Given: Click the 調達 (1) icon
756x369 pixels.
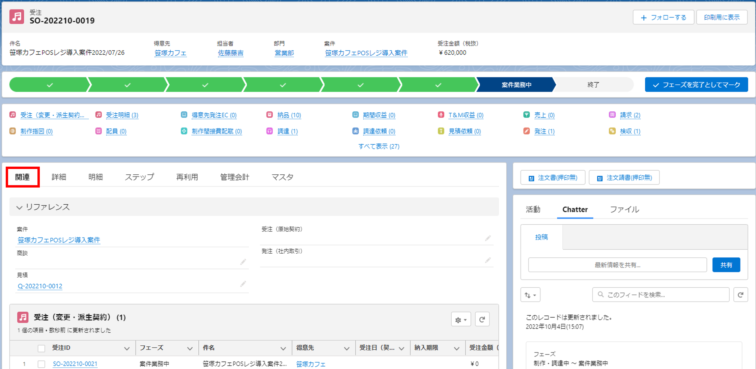Looking at the screenshot, I should [x=270, y=131].
